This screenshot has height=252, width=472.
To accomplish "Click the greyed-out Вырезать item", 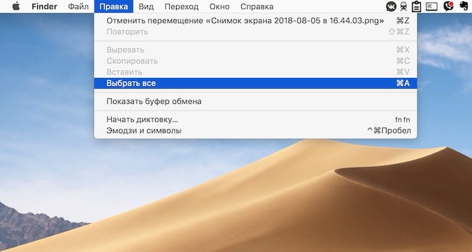I will tap(256, 50).
